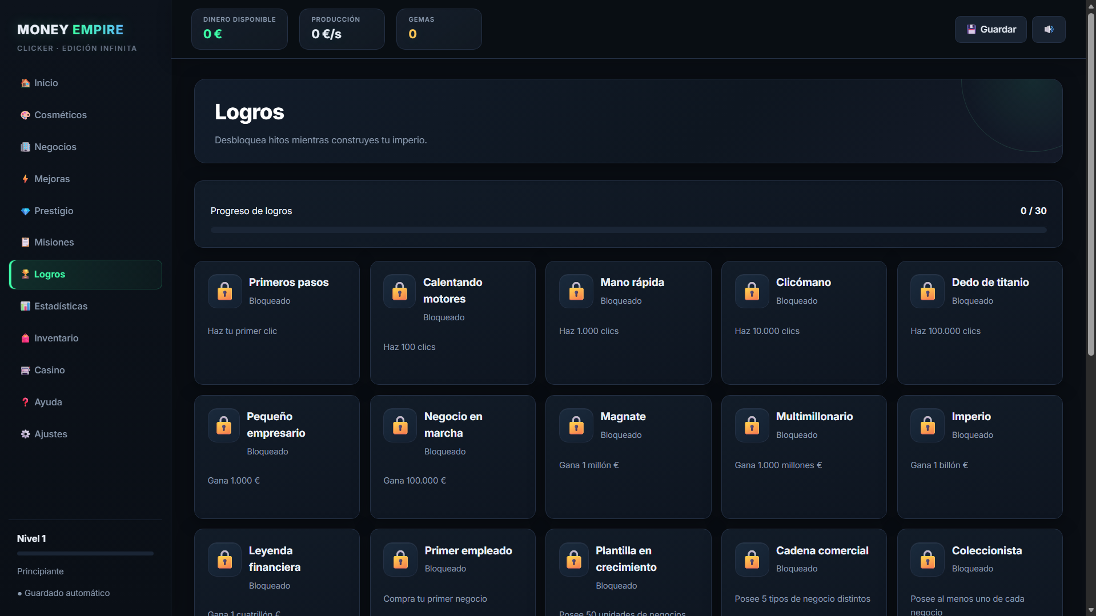Click the lock icon on Imperio card
The width and height of the screenshot is (1096, 616).
tap(928, 425)
